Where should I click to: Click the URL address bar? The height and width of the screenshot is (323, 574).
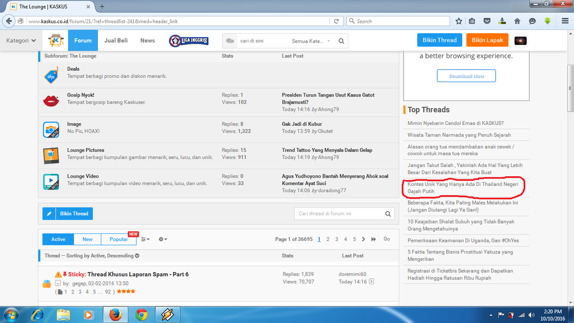pos(178,21)
